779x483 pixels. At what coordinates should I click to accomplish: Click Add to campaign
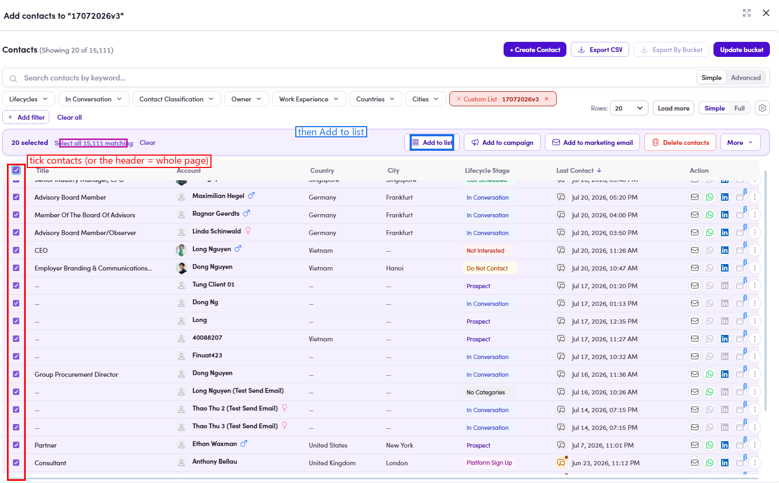tap(502, 142)
